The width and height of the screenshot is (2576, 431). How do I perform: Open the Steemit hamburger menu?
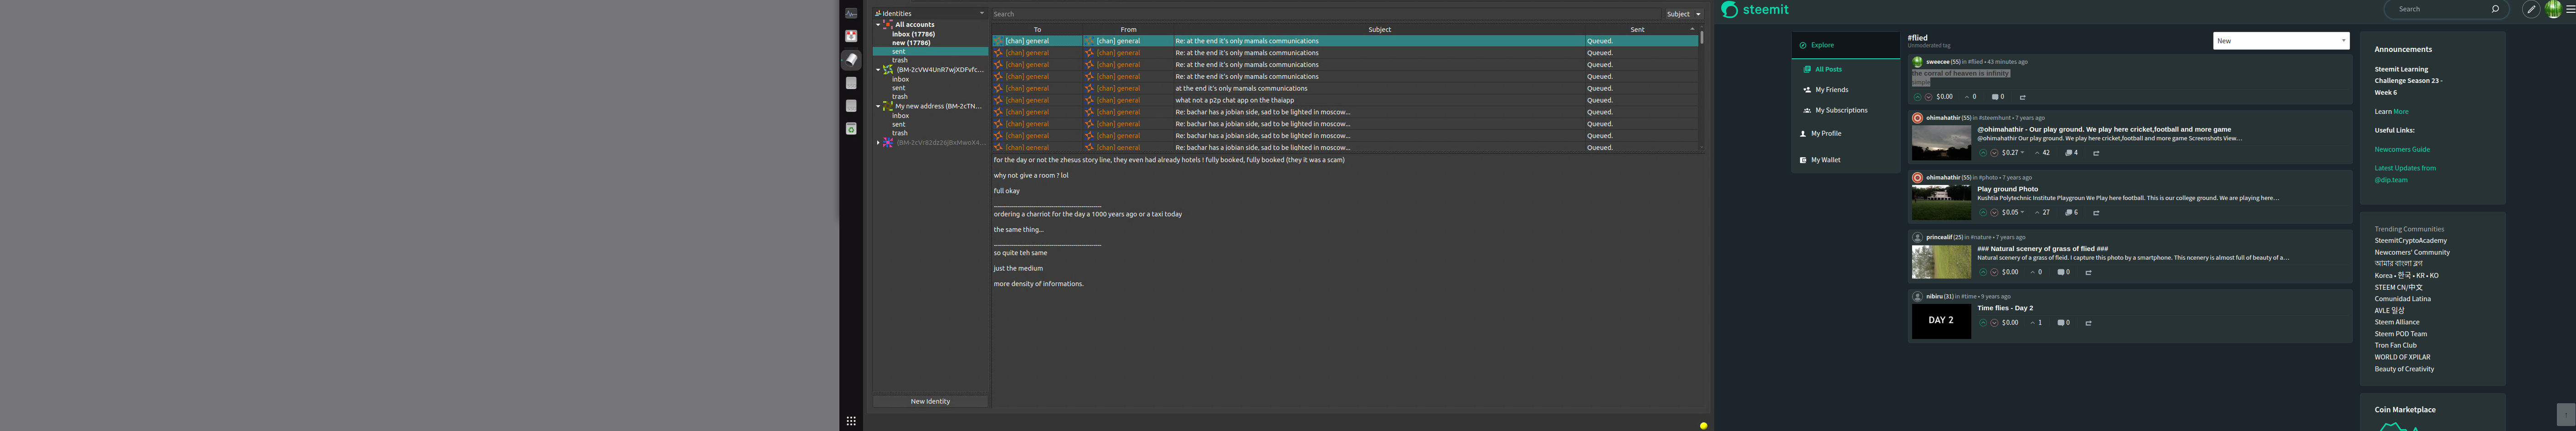click(x=2570, y=9)
